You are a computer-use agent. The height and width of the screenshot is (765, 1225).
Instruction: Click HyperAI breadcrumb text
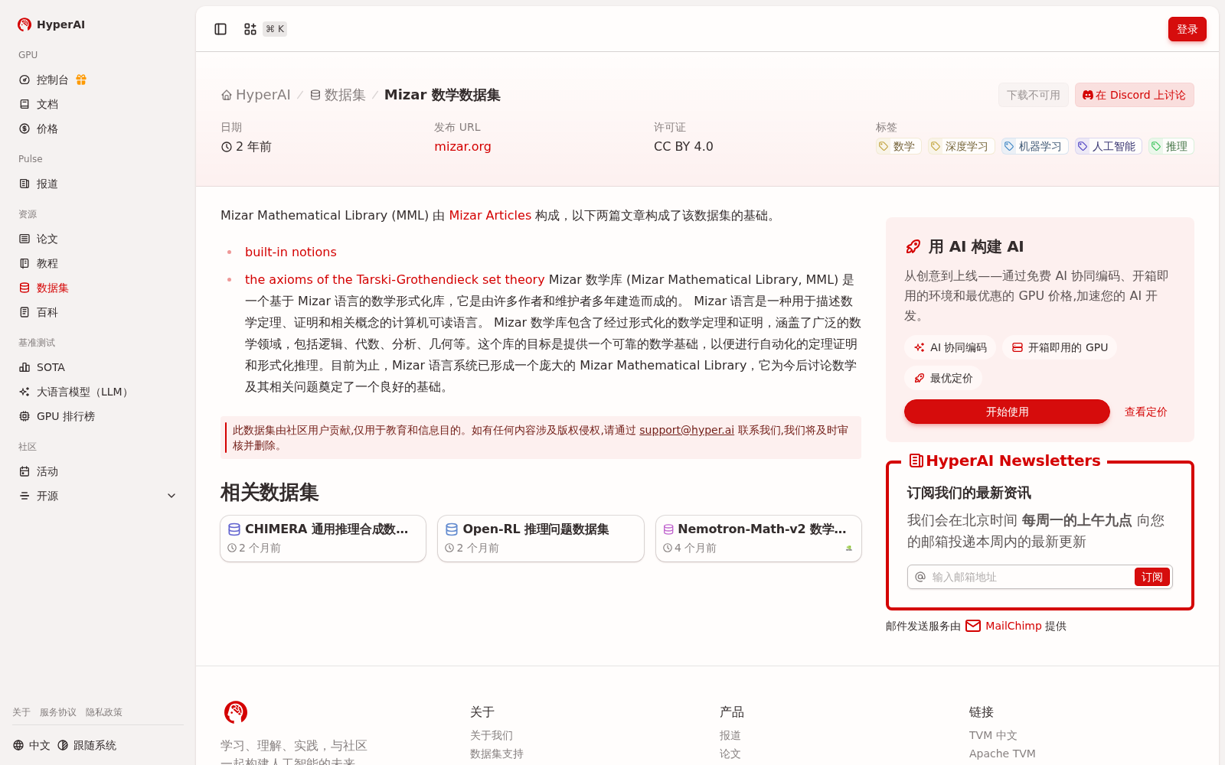click(x=263, y=95)
